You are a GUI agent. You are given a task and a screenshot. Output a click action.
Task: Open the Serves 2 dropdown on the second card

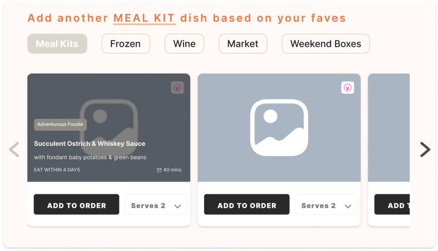tap(326, 206)
